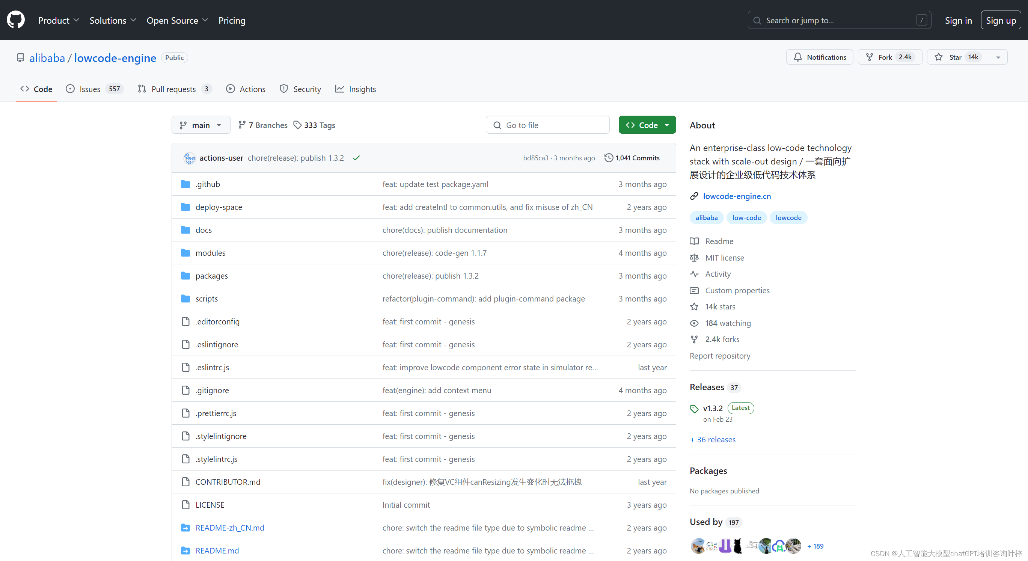Click the v1.3.2 Latest release tag
1028x561 pixels.
(x=713, y=408)
